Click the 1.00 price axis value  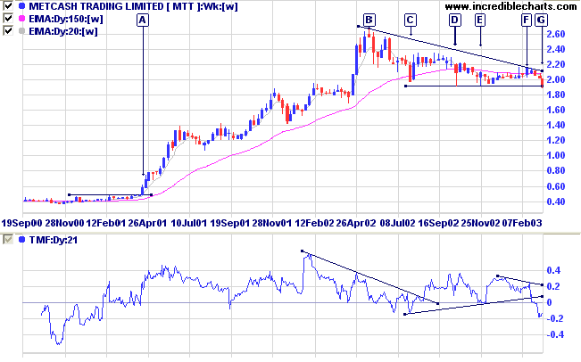pos(556,155)
